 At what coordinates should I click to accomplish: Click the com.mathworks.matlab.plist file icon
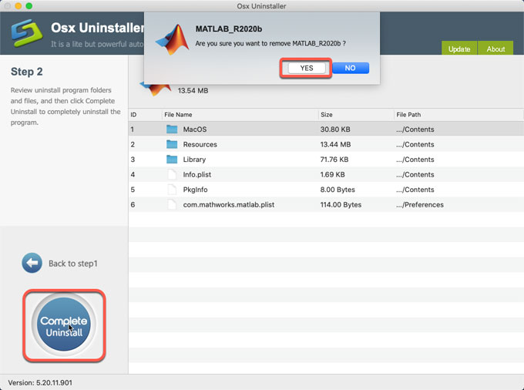click(172, 204)
